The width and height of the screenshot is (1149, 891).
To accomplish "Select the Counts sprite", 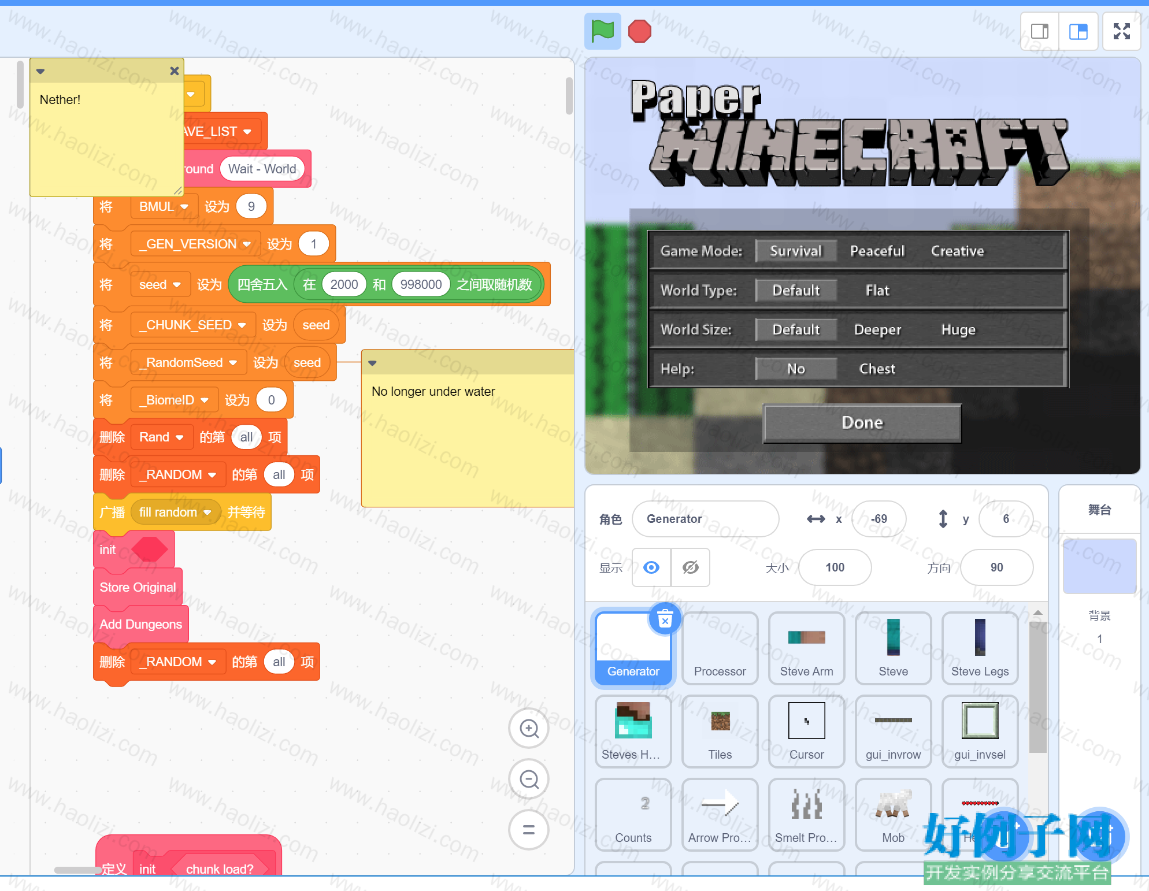I will (633, 815).
